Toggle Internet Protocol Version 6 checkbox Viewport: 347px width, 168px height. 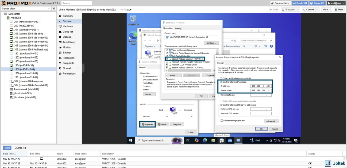[x=167, y=67]
